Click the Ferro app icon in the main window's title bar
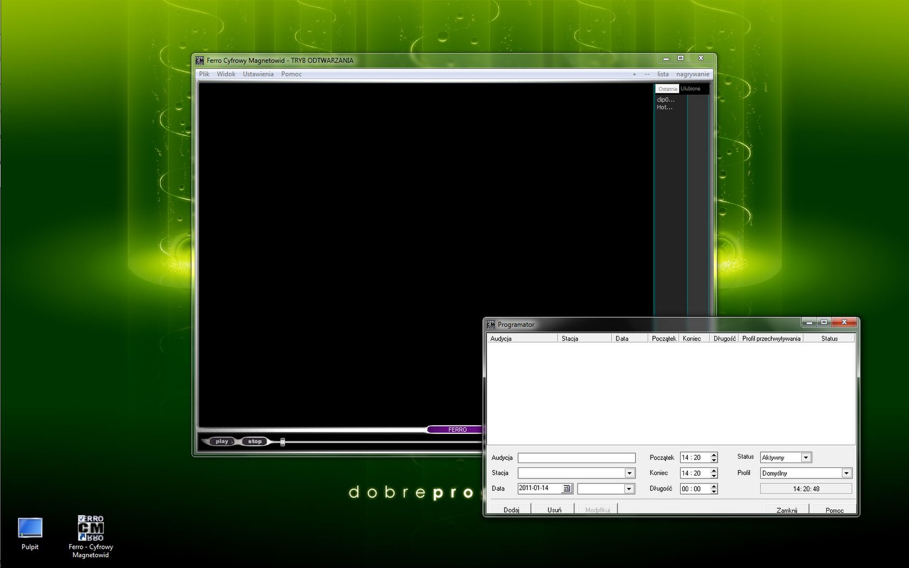 [200, 60]
